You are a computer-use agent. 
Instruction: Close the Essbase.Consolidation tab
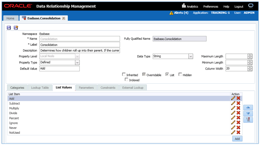[x=64, y=19]
